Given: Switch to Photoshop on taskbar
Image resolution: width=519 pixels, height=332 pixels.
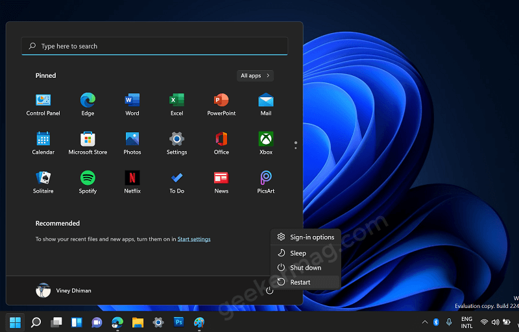Looking at the screenshot, I should pyautogui.click(x=179, y=322).
